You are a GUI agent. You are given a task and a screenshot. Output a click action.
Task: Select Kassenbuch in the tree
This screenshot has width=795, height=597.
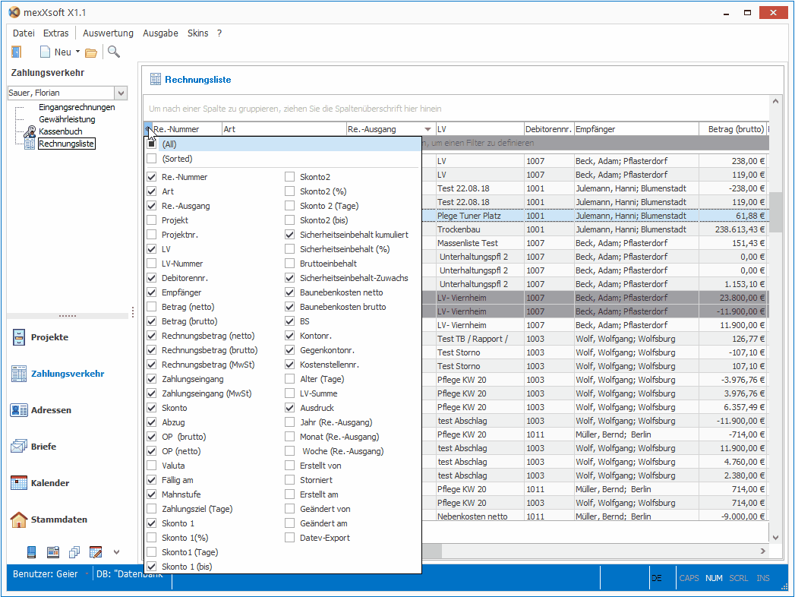pyautogui.click(x=60, y=131)
